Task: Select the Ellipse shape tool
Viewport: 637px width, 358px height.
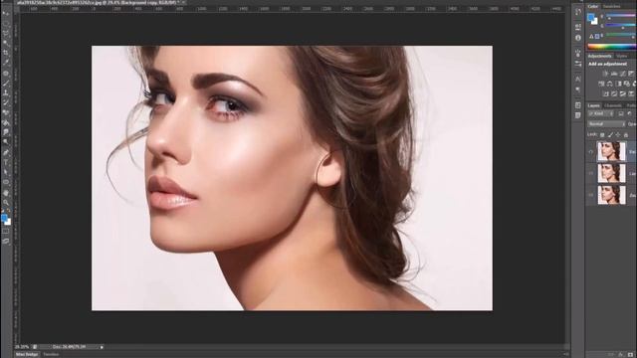Action: click(6, 182)
